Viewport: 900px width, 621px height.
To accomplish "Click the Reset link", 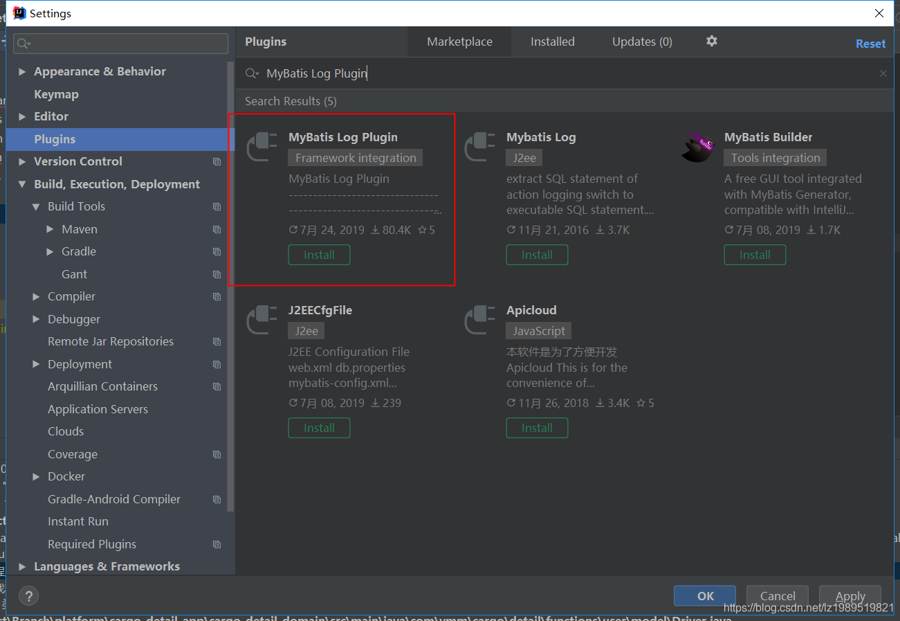I will click(x=870, y=44).
